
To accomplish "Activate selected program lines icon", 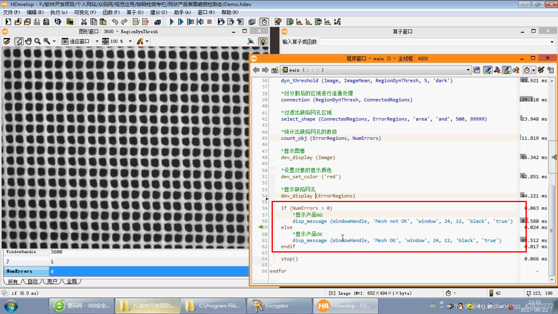I will click(x=136, y=22).
